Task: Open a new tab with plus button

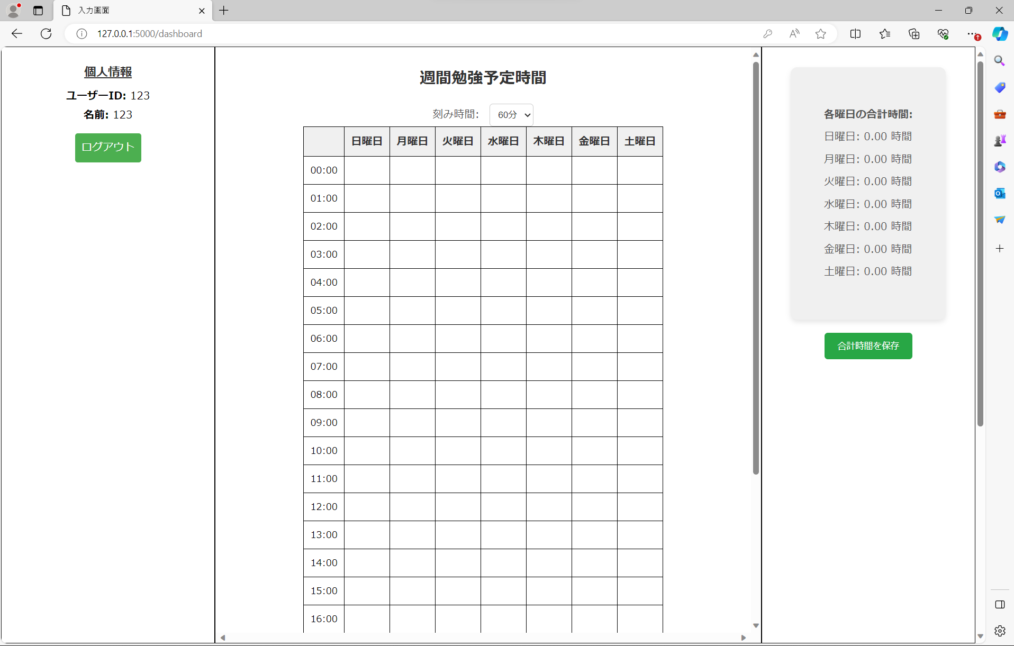Action: click(x=224, y=11)
